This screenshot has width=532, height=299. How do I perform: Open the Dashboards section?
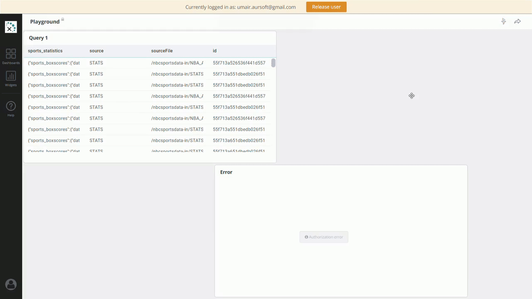(x=11, y=56)
